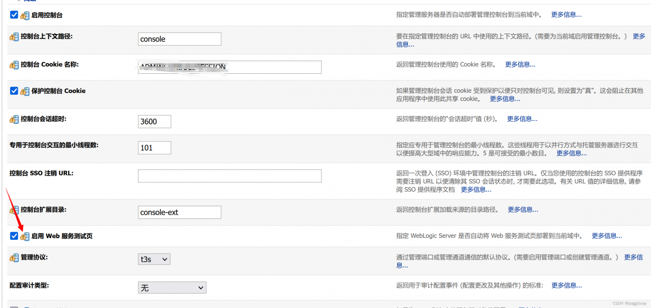Click the icon beside 控制台扩展目录
Viewport: 651px width, 308px height.
click(14, 210)
